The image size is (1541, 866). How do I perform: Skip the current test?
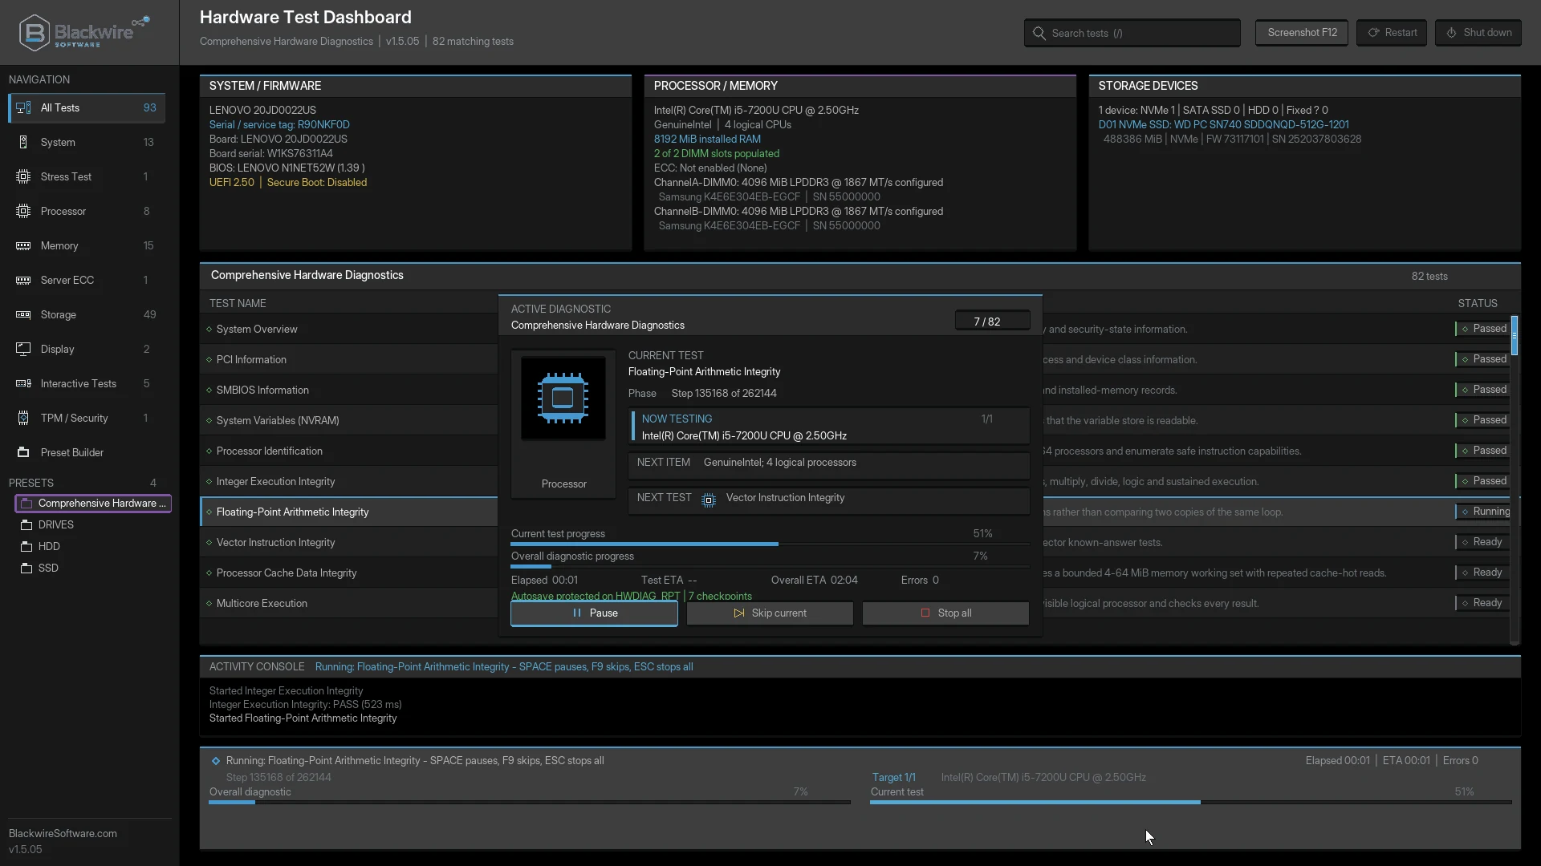[770, 613]
